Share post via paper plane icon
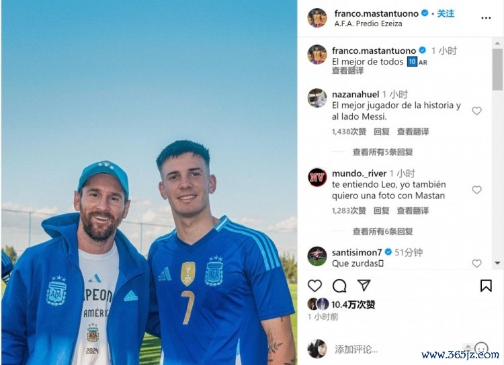Image resolution: width=504 pixels, height=365 pixels. [364, 285]
